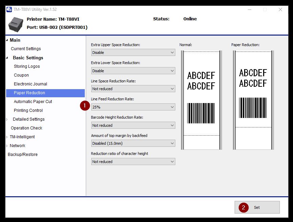
Task: Click the Port: USB-002 (ESDPRT001) text
Action: pos(57,27)
